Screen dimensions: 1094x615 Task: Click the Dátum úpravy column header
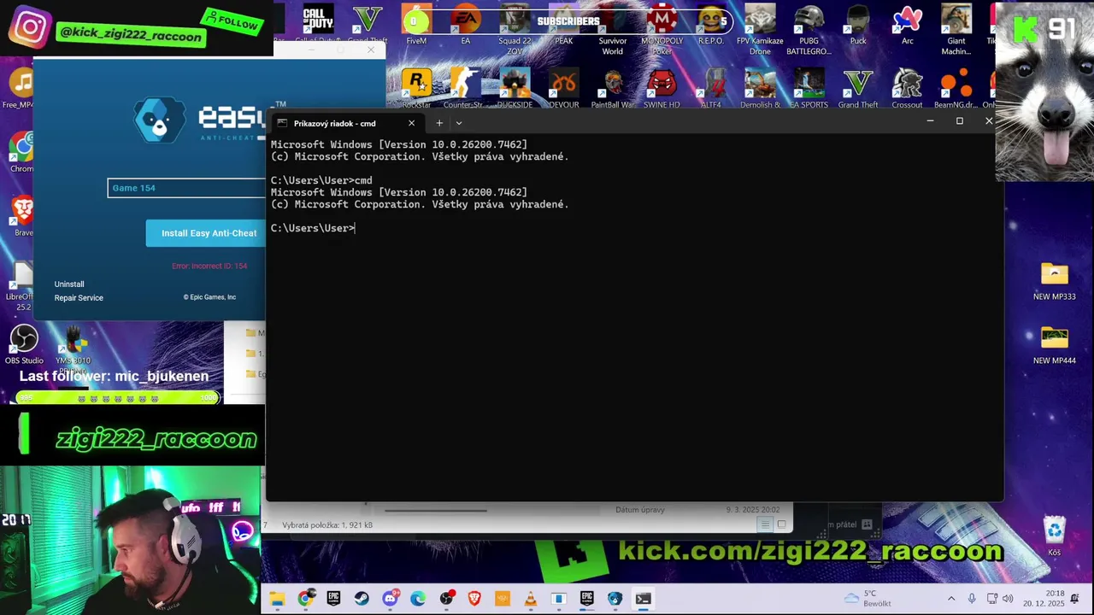640,510
